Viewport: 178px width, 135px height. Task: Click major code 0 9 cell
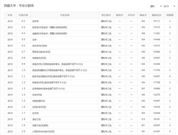click(x=23, y=64)
